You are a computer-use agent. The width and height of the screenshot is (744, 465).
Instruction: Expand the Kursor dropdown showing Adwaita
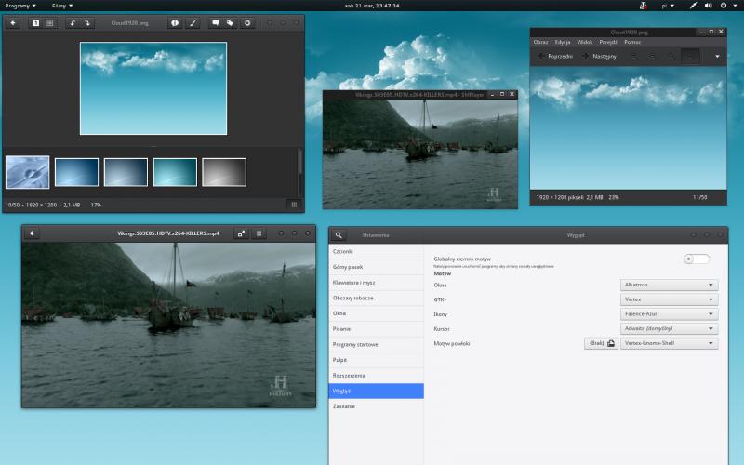tap(669, 328)
